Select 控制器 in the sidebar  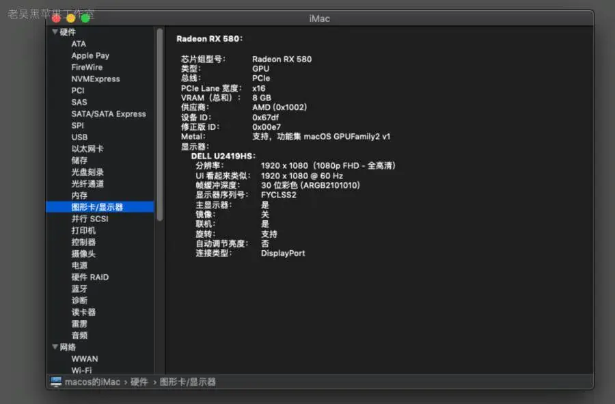[83, 242]
